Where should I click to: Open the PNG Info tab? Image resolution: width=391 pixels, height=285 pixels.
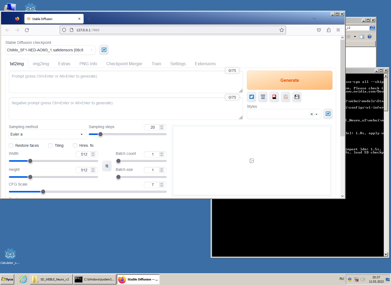(x=88, y=64)
